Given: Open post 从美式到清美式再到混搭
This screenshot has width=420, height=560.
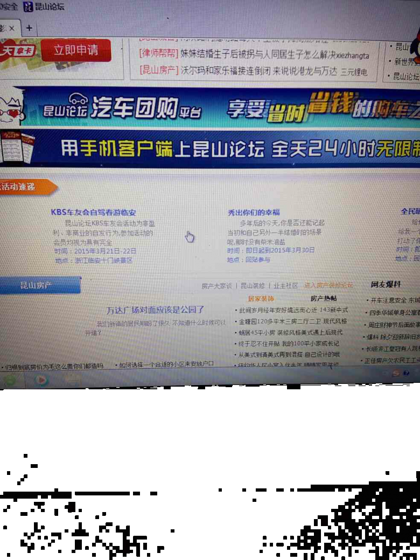Looking at the screenshot, I should [x=289, y=355].
